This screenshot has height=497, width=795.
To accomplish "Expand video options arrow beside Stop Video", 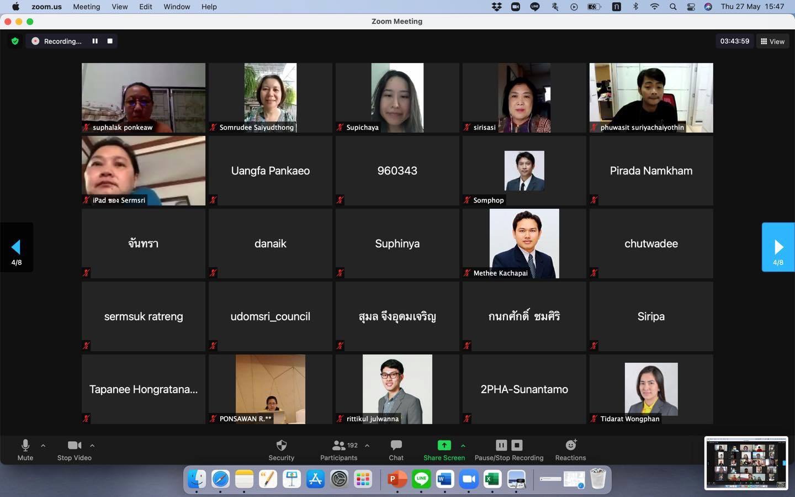I will 92,445.
